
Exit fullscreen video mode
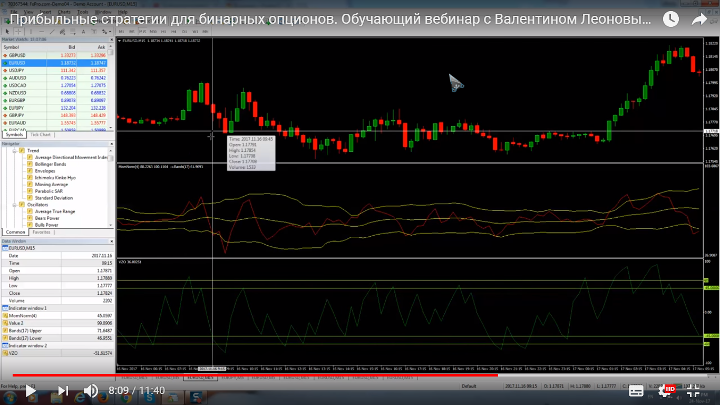coord(693,391)
